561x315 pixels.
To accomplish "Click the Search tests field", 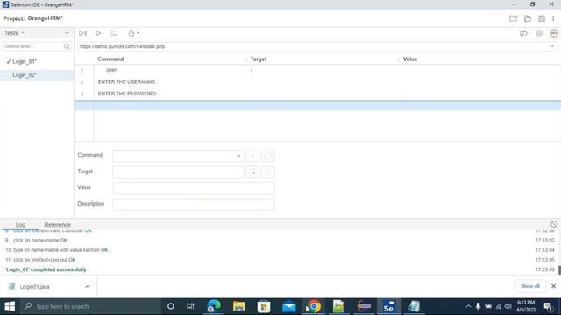I will (37, 46).
